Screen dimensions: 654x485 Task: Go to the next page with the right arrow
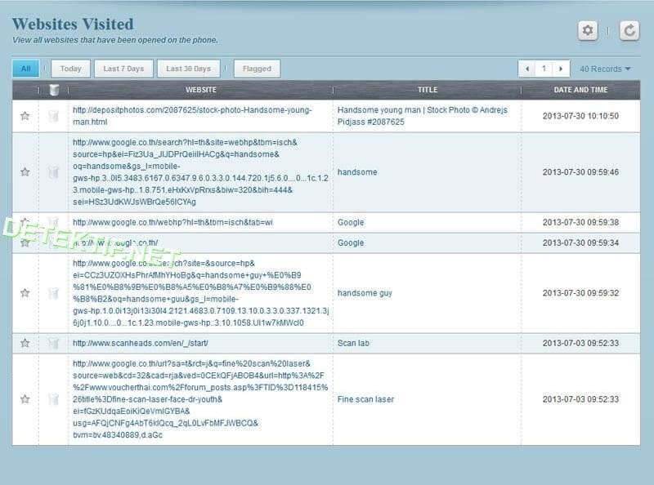pos(562,69)
